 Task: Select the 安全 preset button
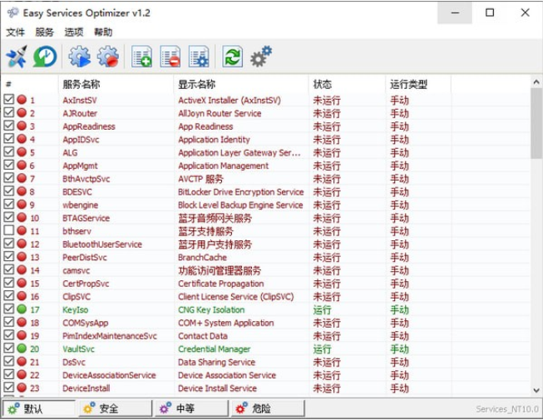[116, 408]
